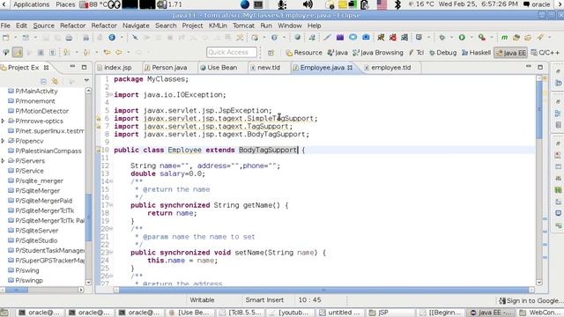Click the Debug bug toolbar icon
The height and width of the screenshot is (317, 564).
[442, 37]
